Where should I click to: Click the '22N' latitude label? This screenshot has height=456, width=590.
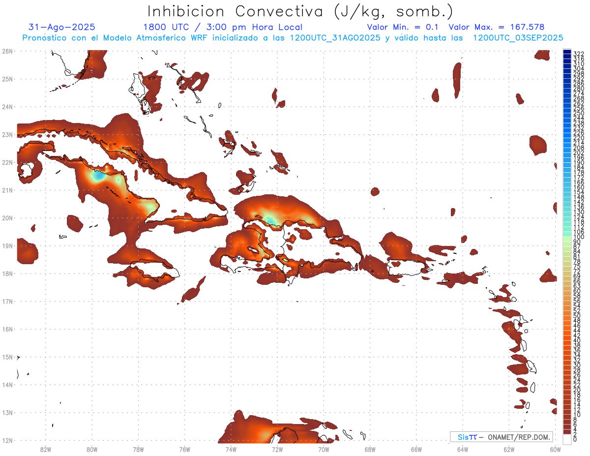[7, 162]
